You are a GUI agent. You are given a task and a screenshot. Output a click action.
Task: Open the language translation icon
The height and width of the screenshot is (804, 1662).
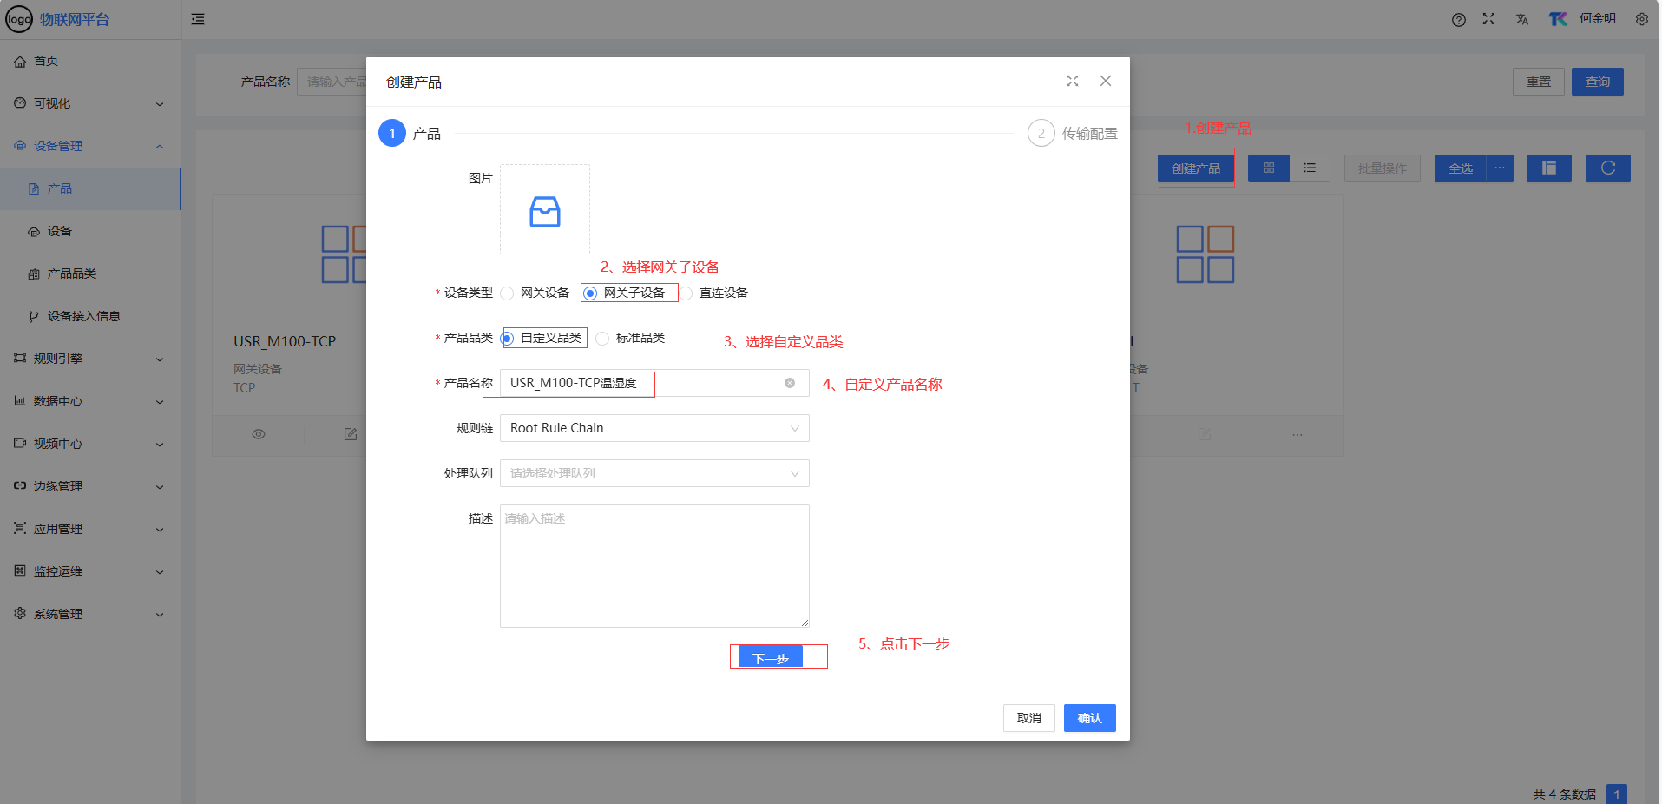1521,20
